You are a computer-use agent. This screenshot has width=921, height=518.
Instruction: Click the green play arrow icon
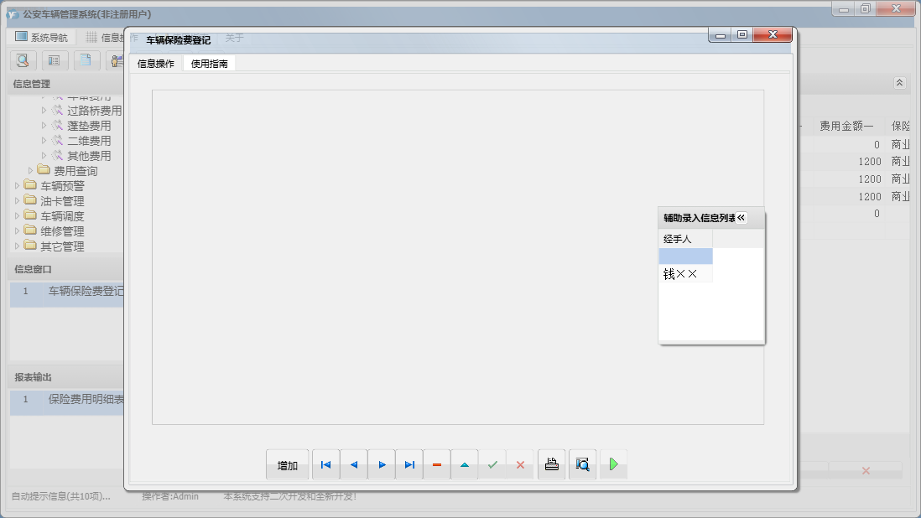[x=614, y=464]
